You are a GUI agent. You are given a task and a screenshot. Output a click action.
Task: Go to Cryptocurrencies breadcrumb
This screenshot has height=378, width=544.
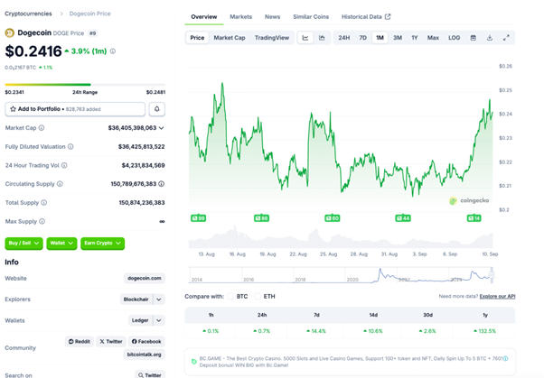point(28,14)
